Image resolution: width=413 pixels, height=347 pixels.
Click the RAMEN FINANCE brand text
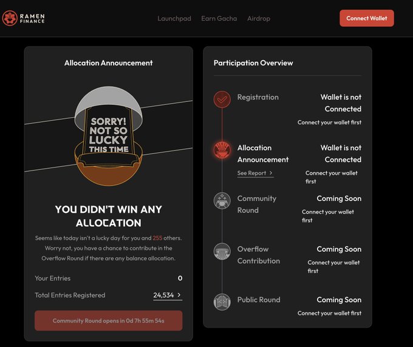click(x=32, y=18)
